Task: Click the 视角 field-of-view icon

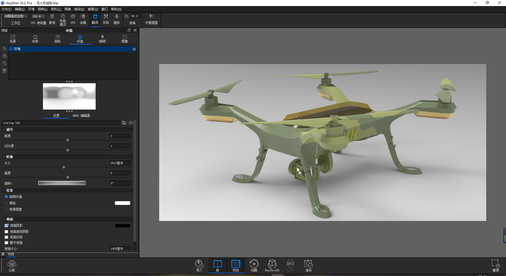Action: pos(126,16)
